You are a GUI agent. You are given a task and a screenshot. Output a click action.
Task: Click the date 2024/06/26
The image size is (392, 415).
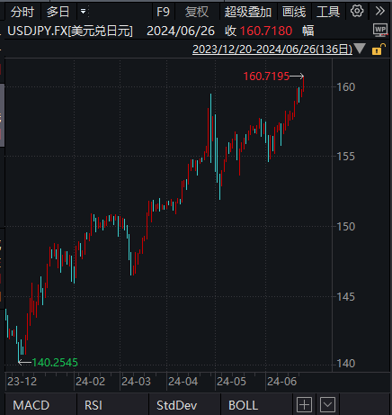pos(181,31)
